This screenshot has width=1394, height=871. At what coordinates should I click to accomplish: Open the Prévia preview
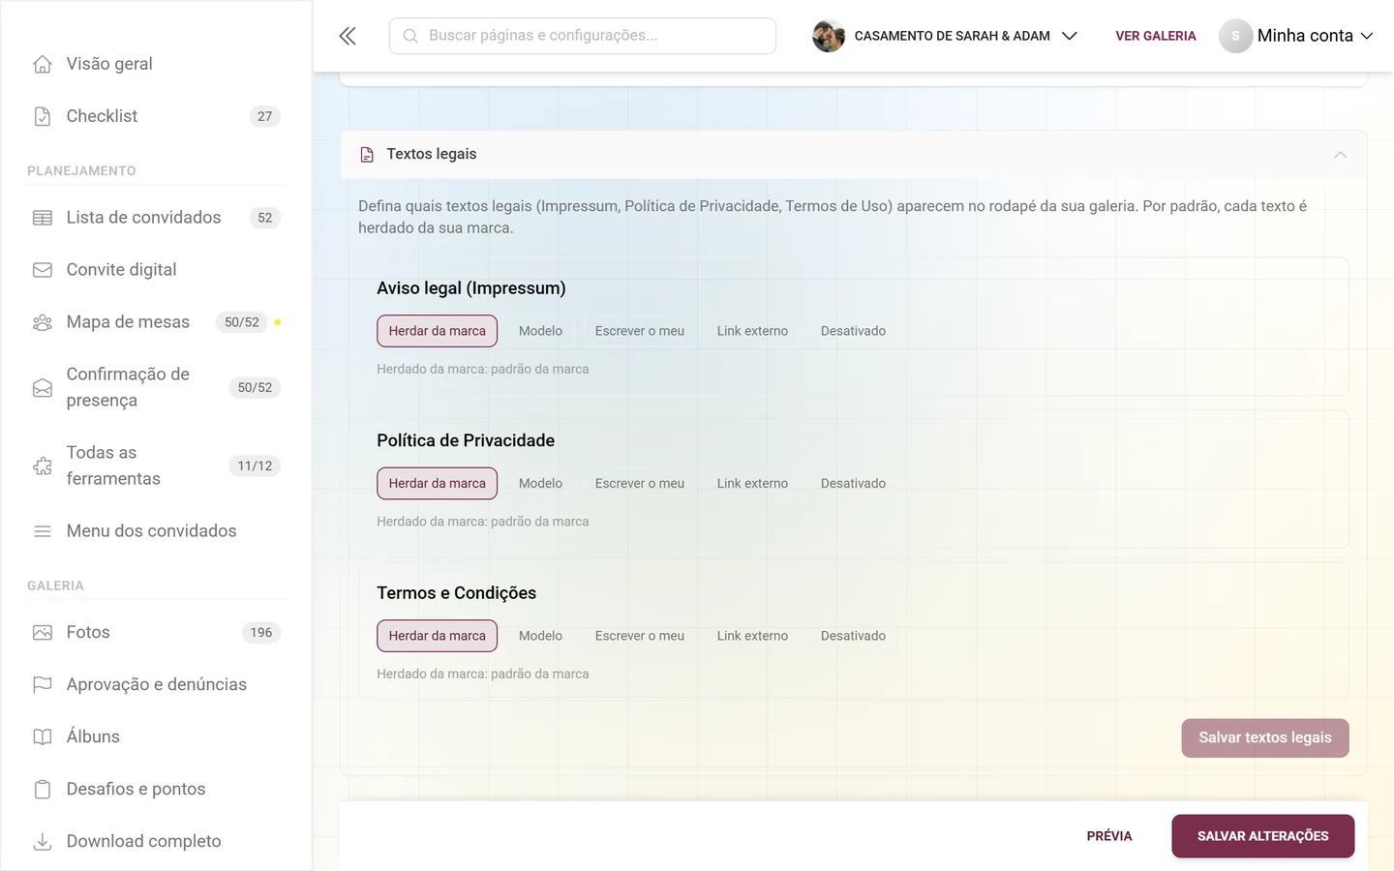coord(1109,836)
